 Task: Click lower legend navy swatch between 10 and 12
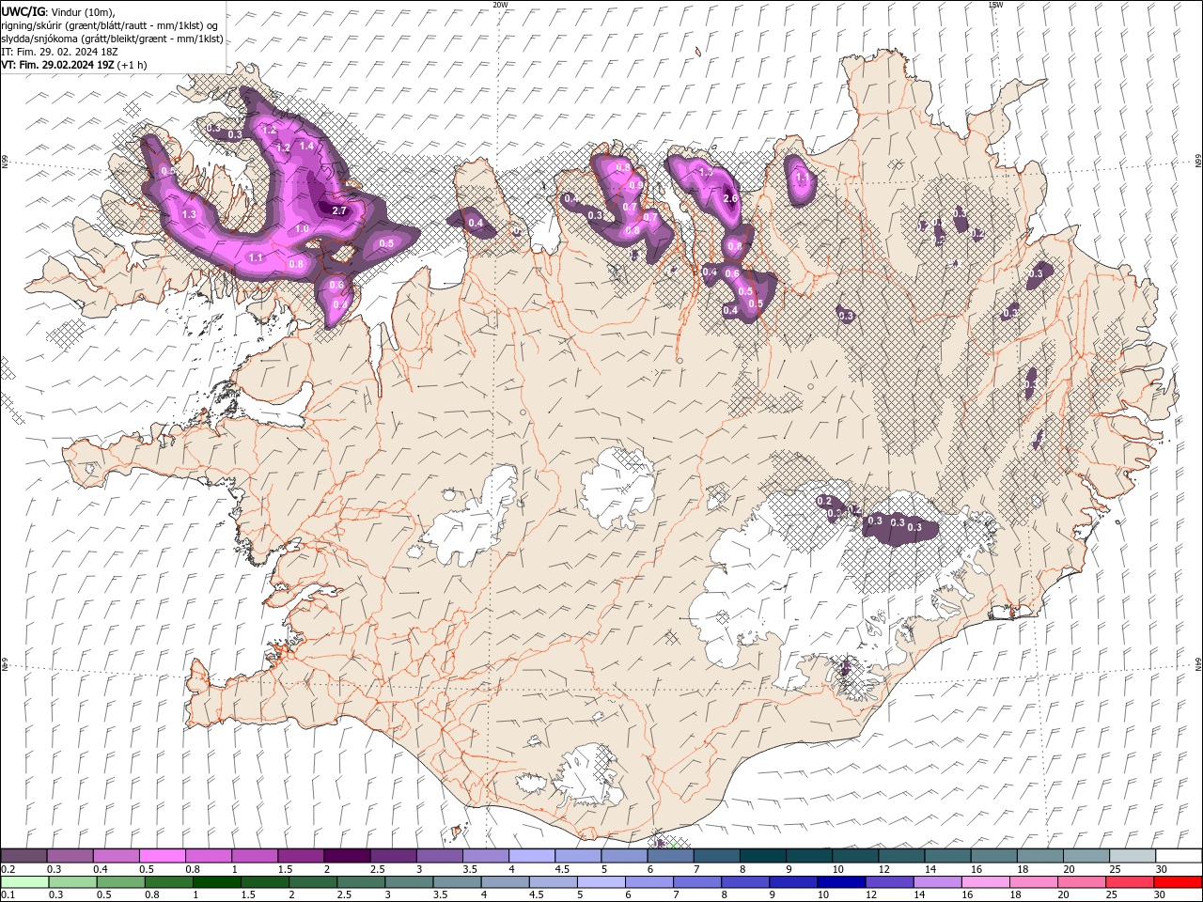coord(841,882)
